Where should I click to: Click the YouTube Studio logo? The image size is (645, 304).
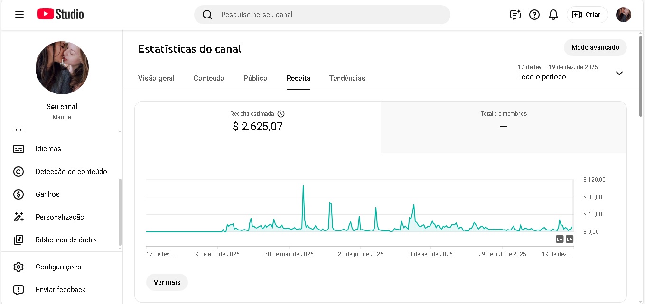coord(61,14)
